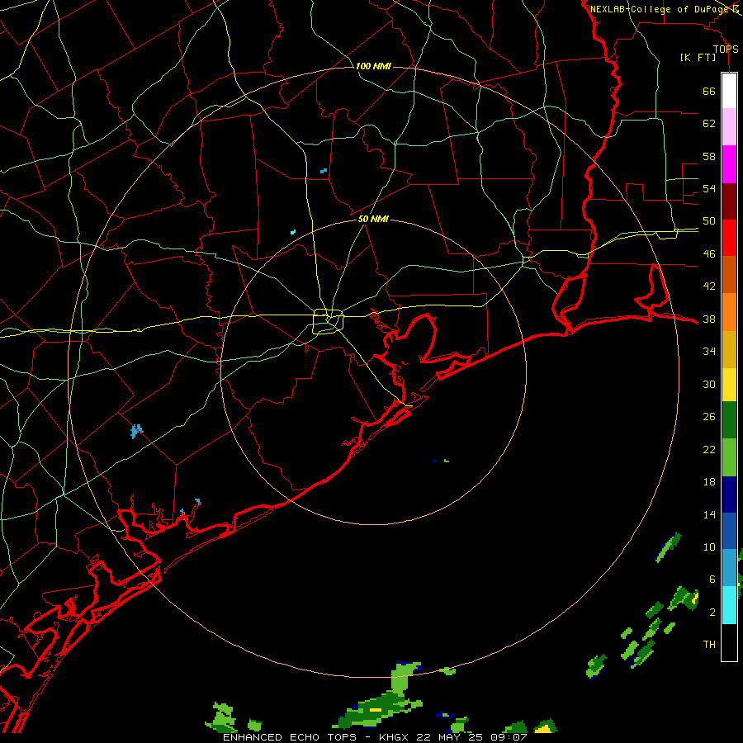Image resolution: width=743 pixels, height=743 pixels.
Task: Pick the navy blue legend swatch
Action: point(729,495)
